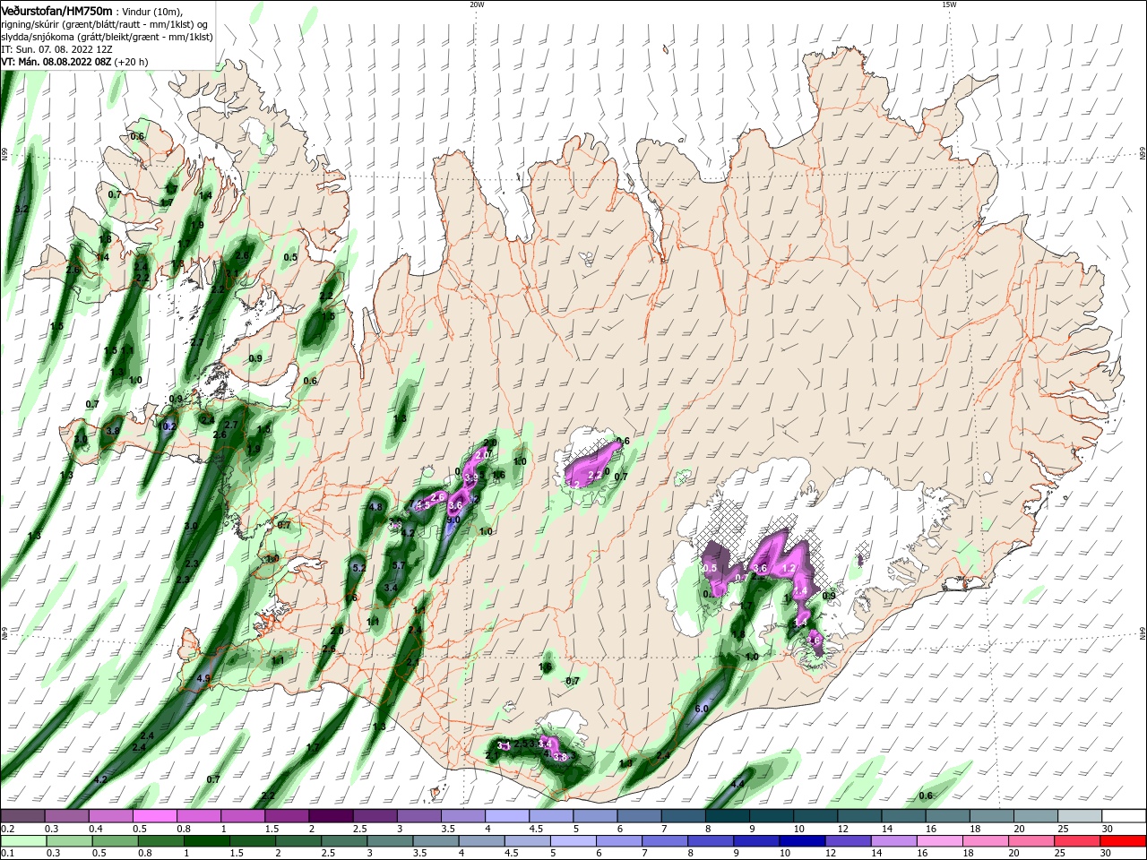Pick the palest green 0.1–0.3 swatch in lower legend row
1147x860 pixels.
click(x=22, y=841)
